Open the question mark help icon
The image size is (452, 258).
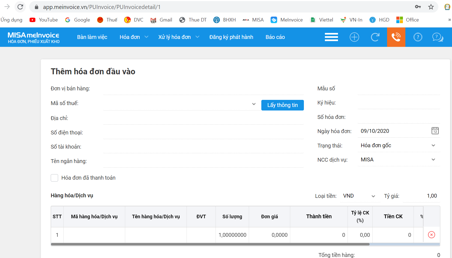tap(418, 37)
